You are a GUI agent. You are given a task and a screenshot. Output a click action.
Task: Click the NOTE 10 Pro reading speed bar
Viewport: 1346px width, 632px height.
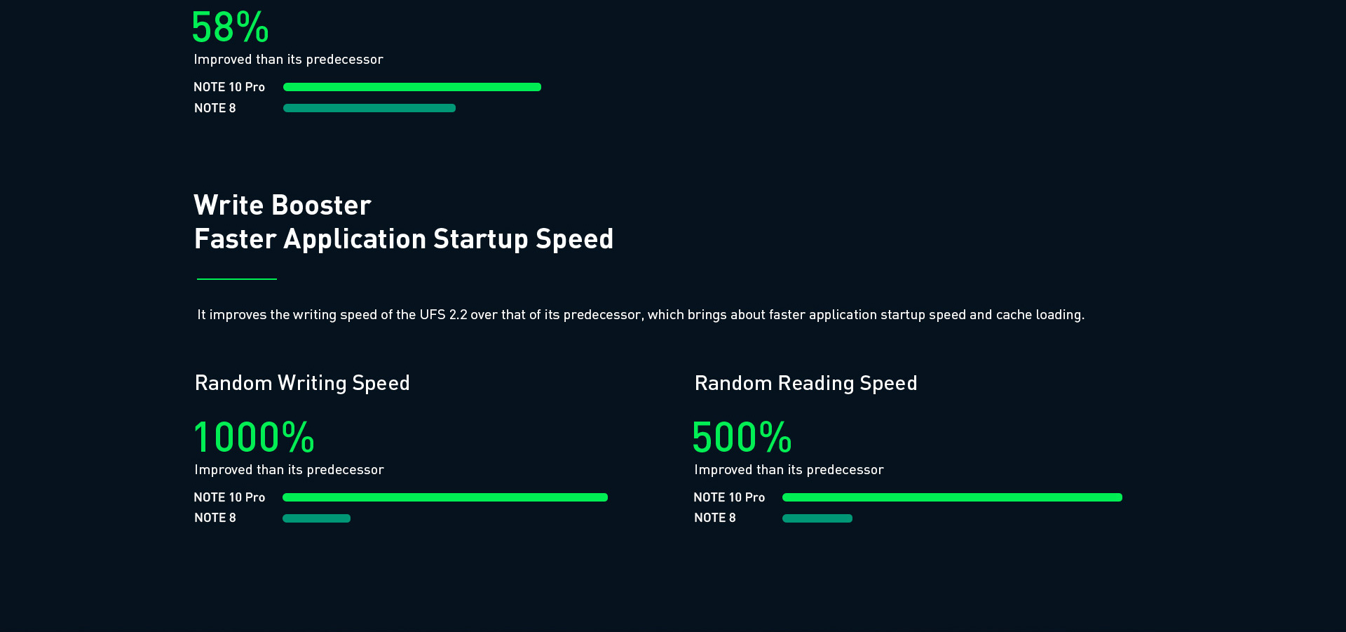pyautogui.click(x=952, y=497)
